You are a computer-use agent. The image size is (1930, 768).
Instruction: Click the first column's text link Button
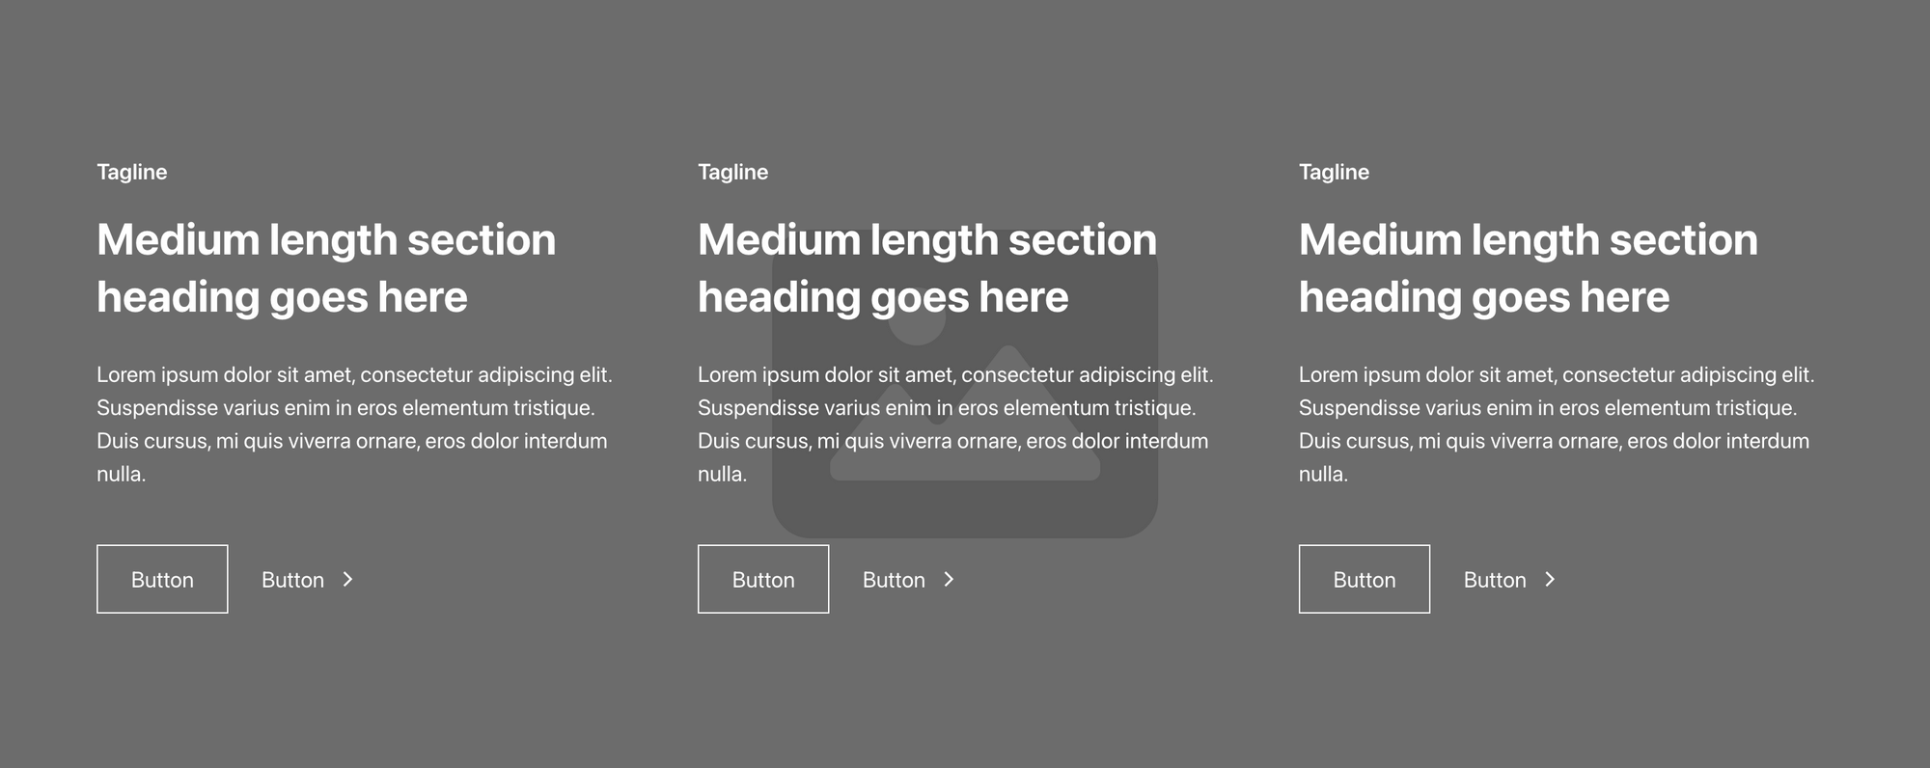(x=292, y=580)
